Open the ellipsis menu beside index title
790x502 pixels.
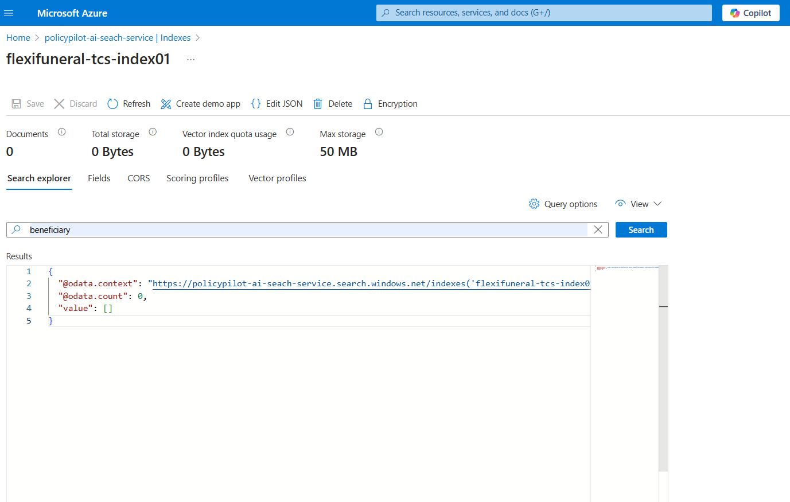191,59
